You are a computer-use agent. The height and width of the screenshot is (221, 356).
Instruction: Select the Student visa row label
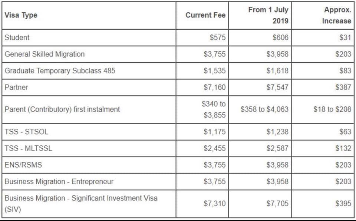(17, 37)
